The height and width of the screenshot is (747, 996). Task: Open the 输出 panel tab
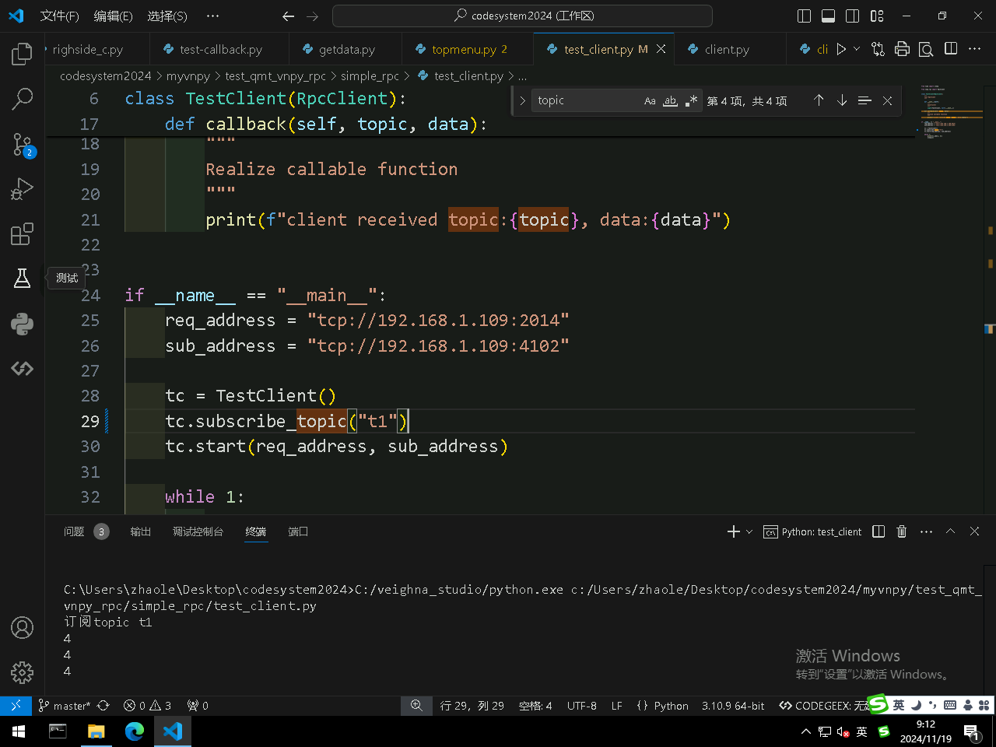(x=141, y=531)
